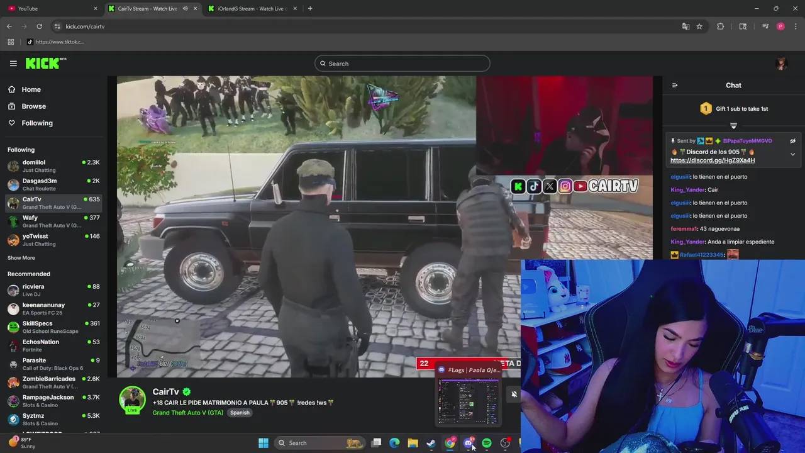Open the Chrome profile avatar
This screenshot has width=805, height=453.
click(780, 26)
